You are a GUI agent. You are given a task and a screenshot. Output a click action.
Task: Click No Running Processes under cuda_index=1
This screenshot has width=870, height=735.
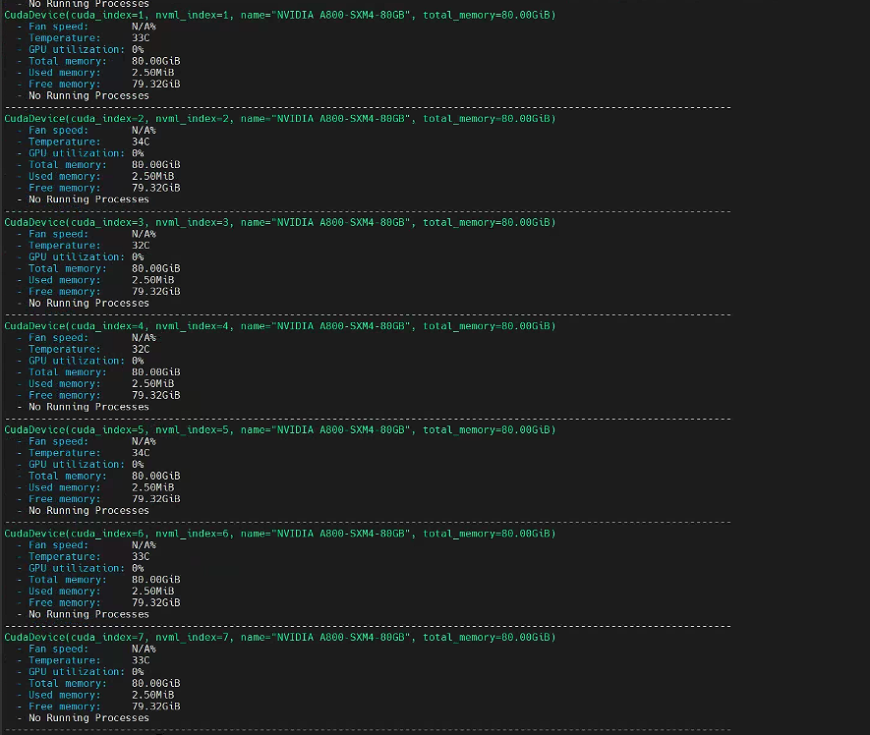(88, 96)
